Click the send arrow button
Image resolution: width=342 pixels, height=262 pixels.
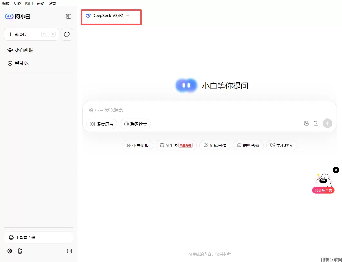pos(328,123)
